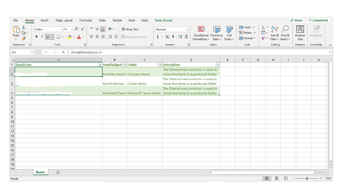
Task: Open the General number format dropdown
Action: 187,29
